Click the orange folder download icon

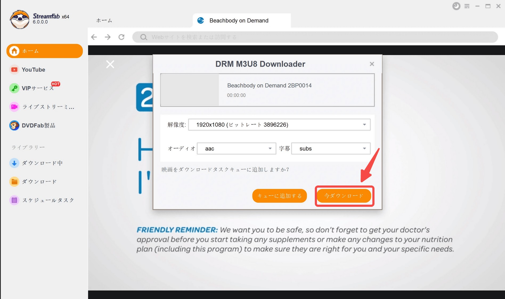(x=14, y=181)
